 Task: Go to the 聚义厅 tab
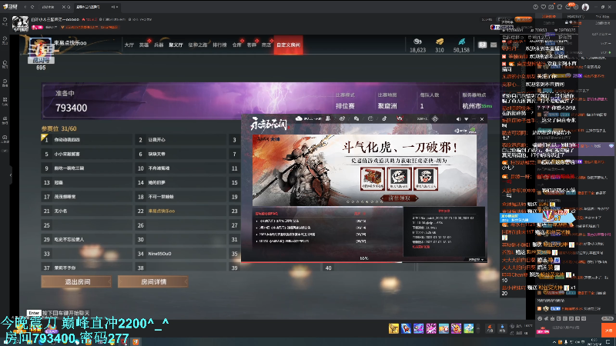coord(176,45)
